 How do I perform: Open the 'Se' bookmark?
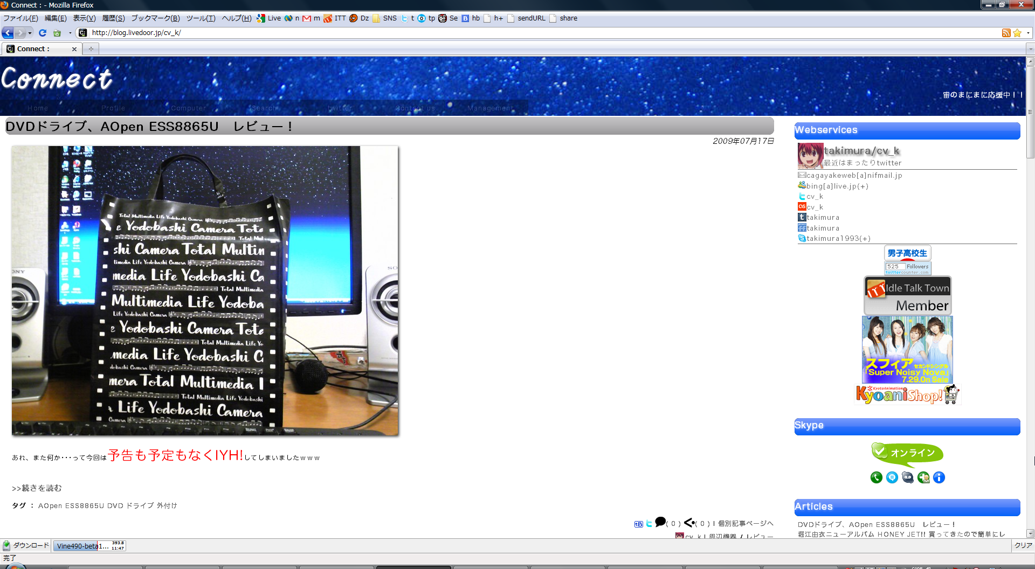(x=448, y=18)
